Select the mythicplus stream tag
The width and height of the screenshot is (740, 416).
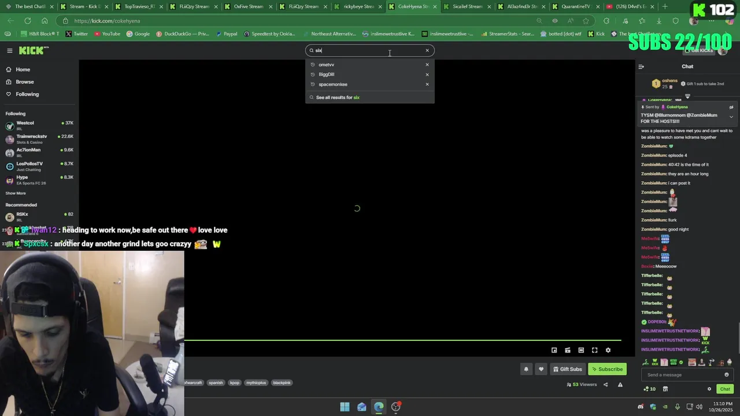pos(256,382)
